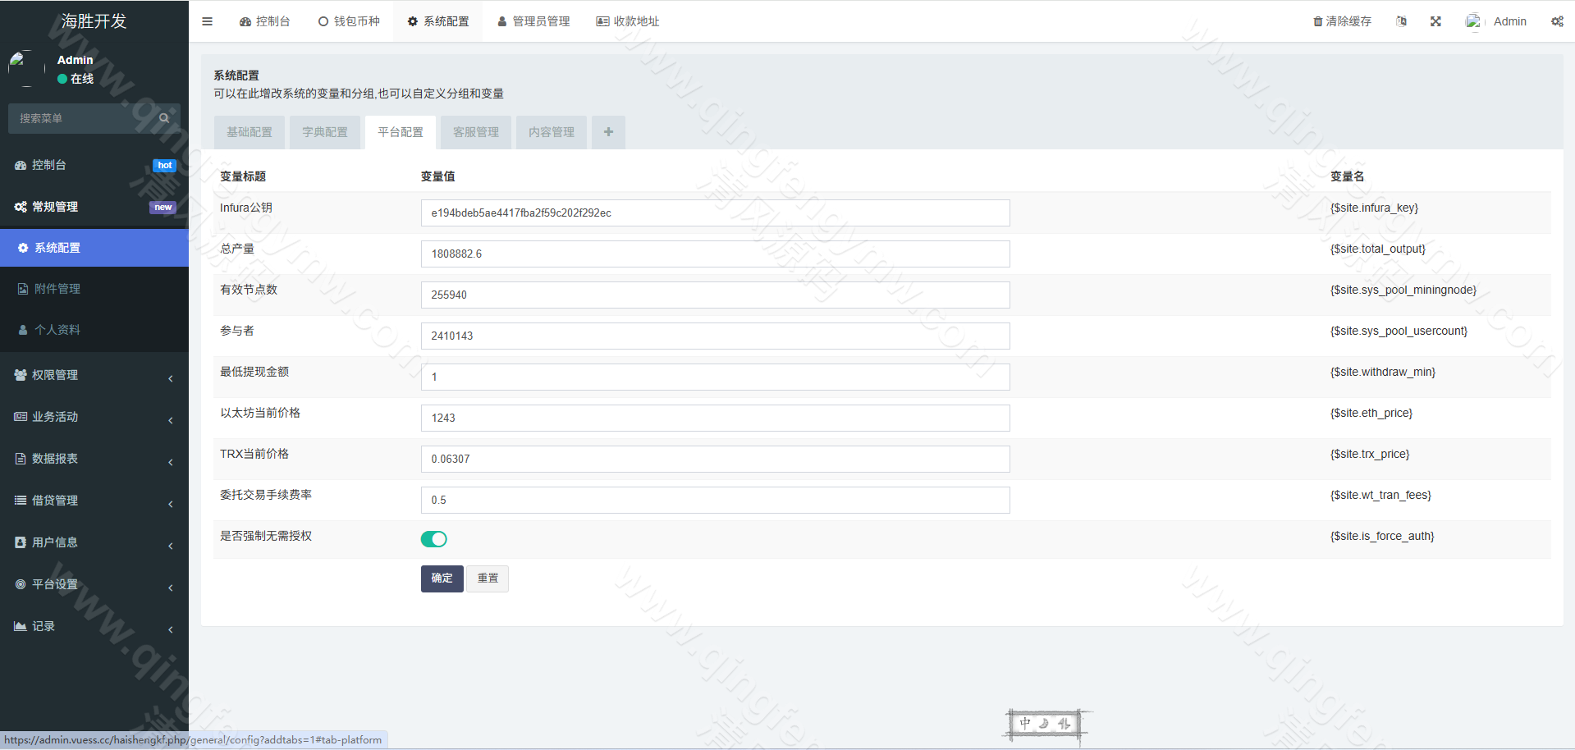This screenshot has width=1575, height=750.
Task: Click the 控制台 dashboard icon in sidebar
Action: [21, 165]
